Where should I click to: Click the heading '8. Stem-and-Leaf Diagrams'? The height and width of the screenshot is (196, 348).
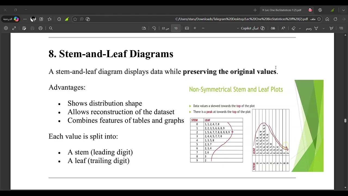(x=111, y=54)
